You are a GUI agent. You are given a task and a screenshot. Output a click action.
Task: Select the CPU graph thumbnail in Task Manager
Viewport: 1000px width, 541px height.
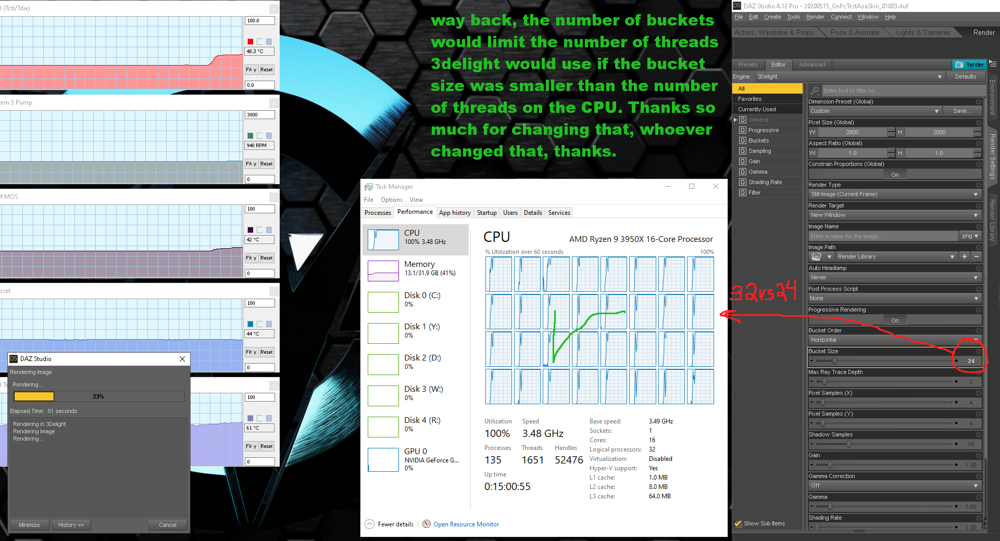tap(383, 240)
